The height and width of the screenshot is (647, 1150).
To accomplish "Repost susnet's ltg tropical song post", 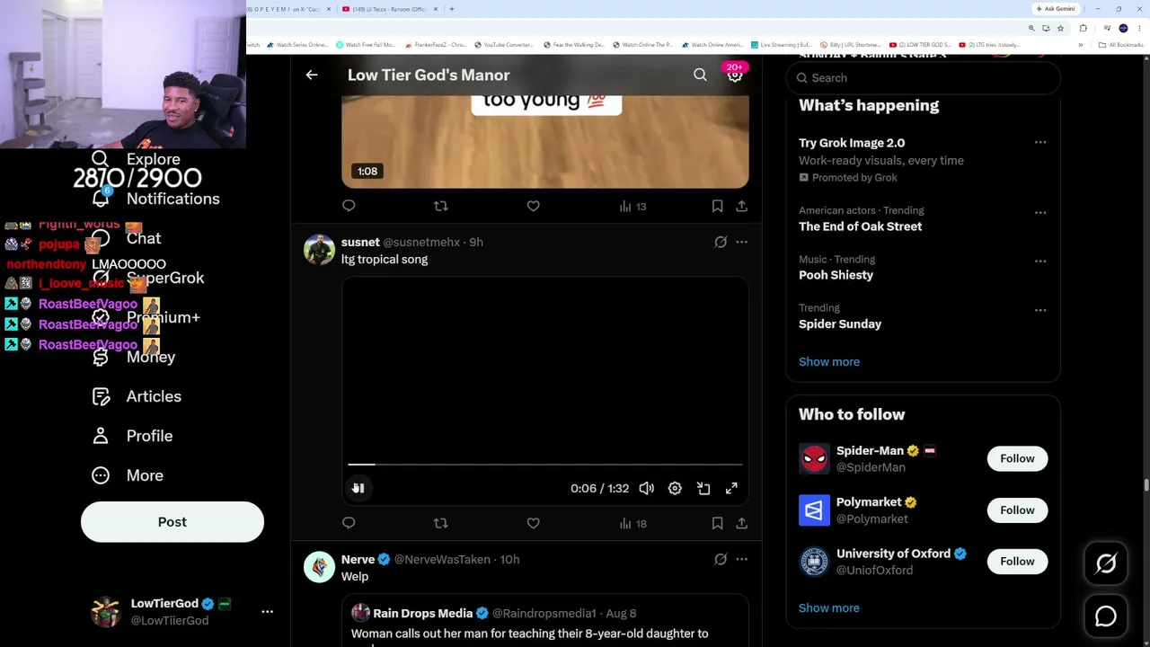I will pyautogui.click(x=440, y=523).
